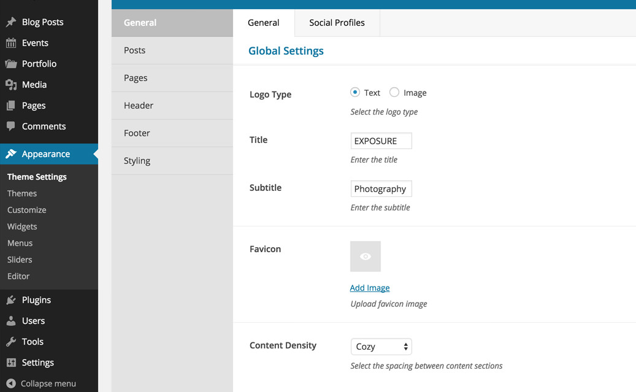Click the Global Settings heading
This screenshot has width=636, height=392.
point(286,51)
